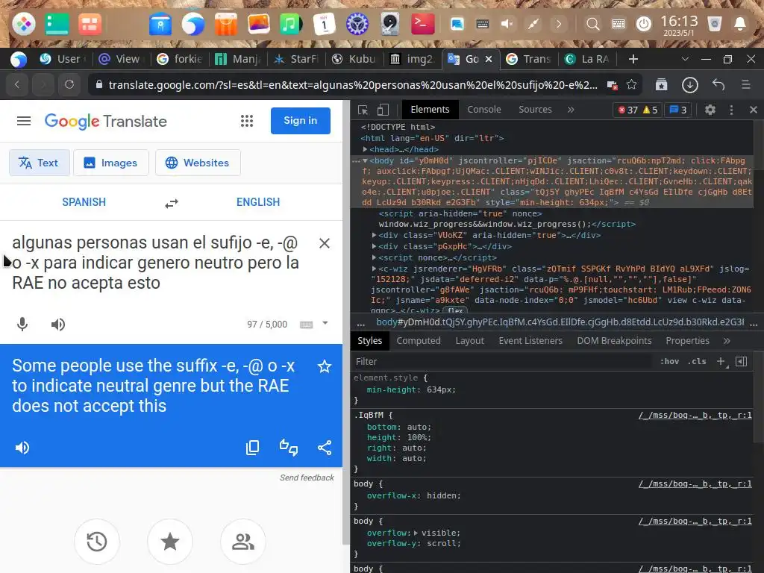Clear the Spanish source text
This screenshot has height=573, width=764.
click(324, 243)
